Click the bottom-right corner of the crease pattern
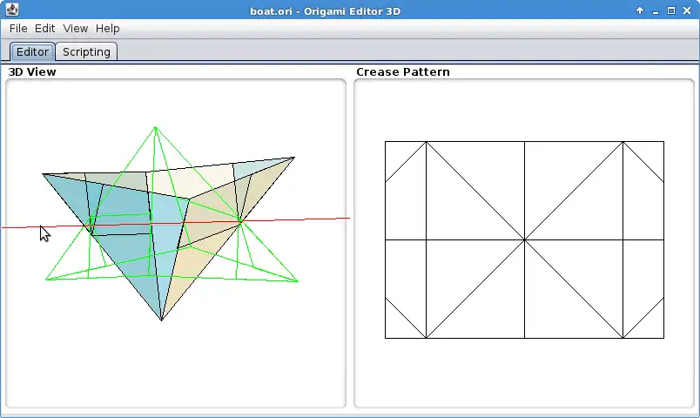This screenshot has height=418, width=700. point(663,338)
